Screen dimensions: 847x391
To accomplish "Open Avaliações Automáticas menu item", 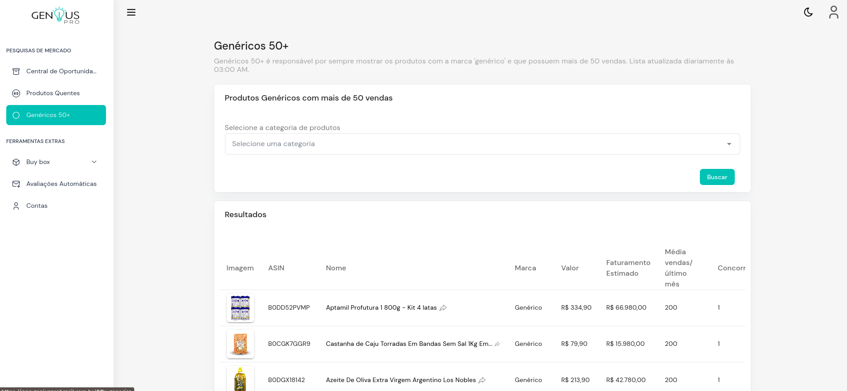I will [x=56, y=184].
